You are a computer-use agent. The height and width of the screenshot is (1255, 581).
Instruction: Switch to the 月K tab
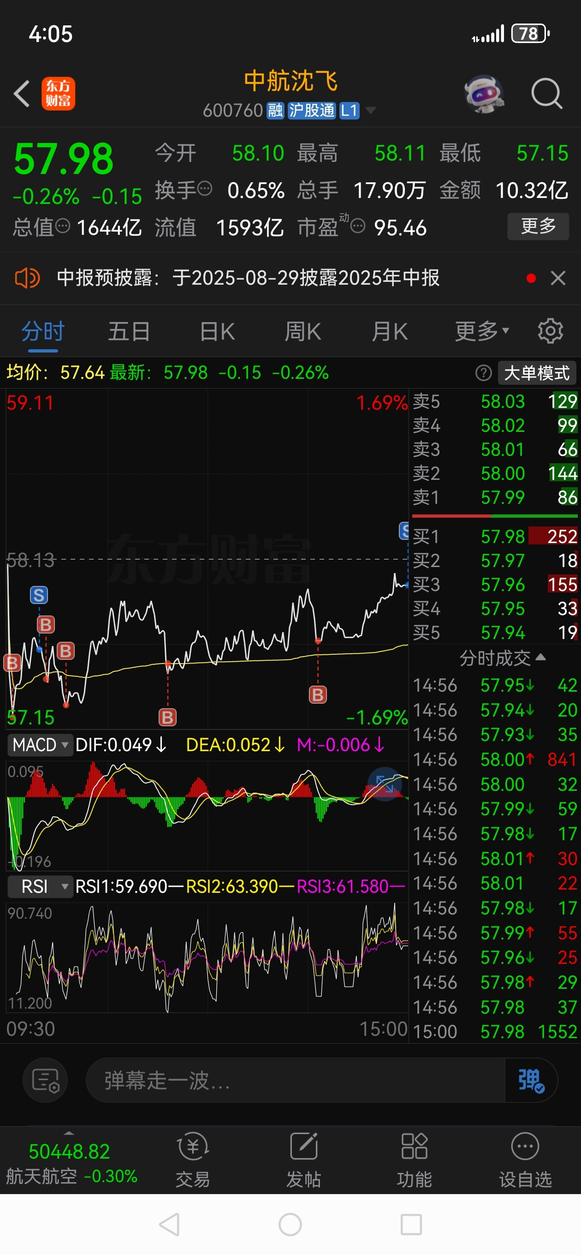[389, 332]
